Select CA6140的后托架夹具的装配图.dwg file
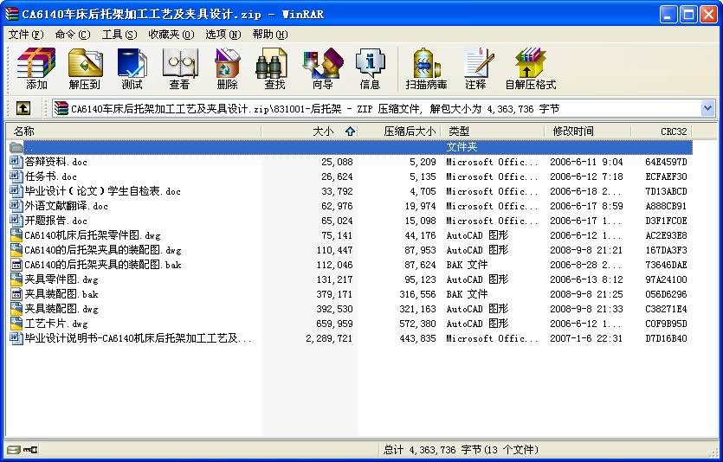723x462 pixels. pos(102,250)
